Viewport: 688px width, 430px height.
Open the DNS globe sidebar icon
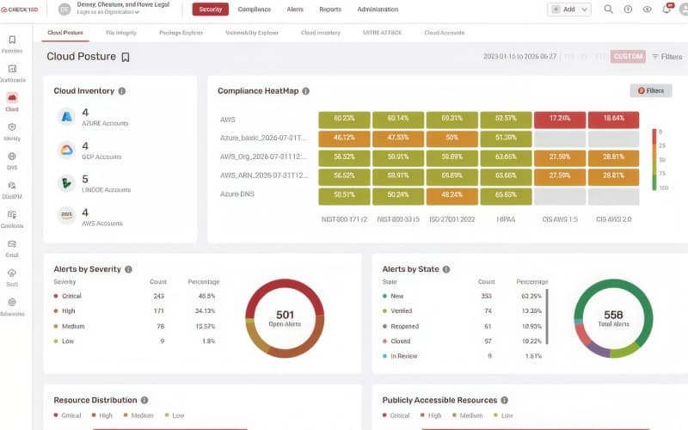[x=12, y=157]
